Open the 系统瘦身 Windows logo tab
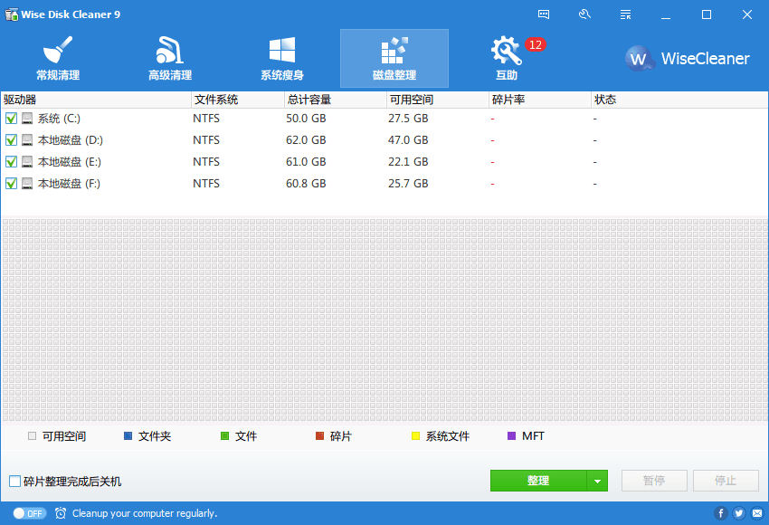The image size is (769, 525). click(282, 58)
